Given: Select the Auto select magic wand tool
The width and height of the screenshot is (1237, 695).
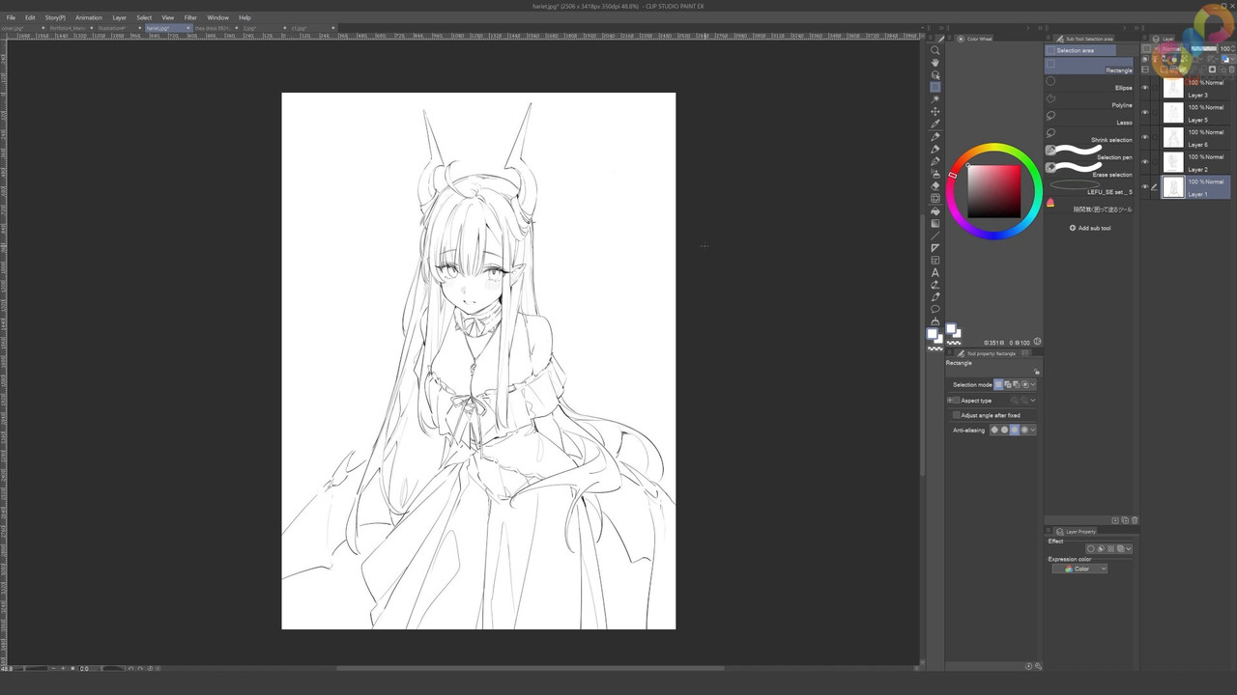Looking at the screenshot, I should pos(935,99).
